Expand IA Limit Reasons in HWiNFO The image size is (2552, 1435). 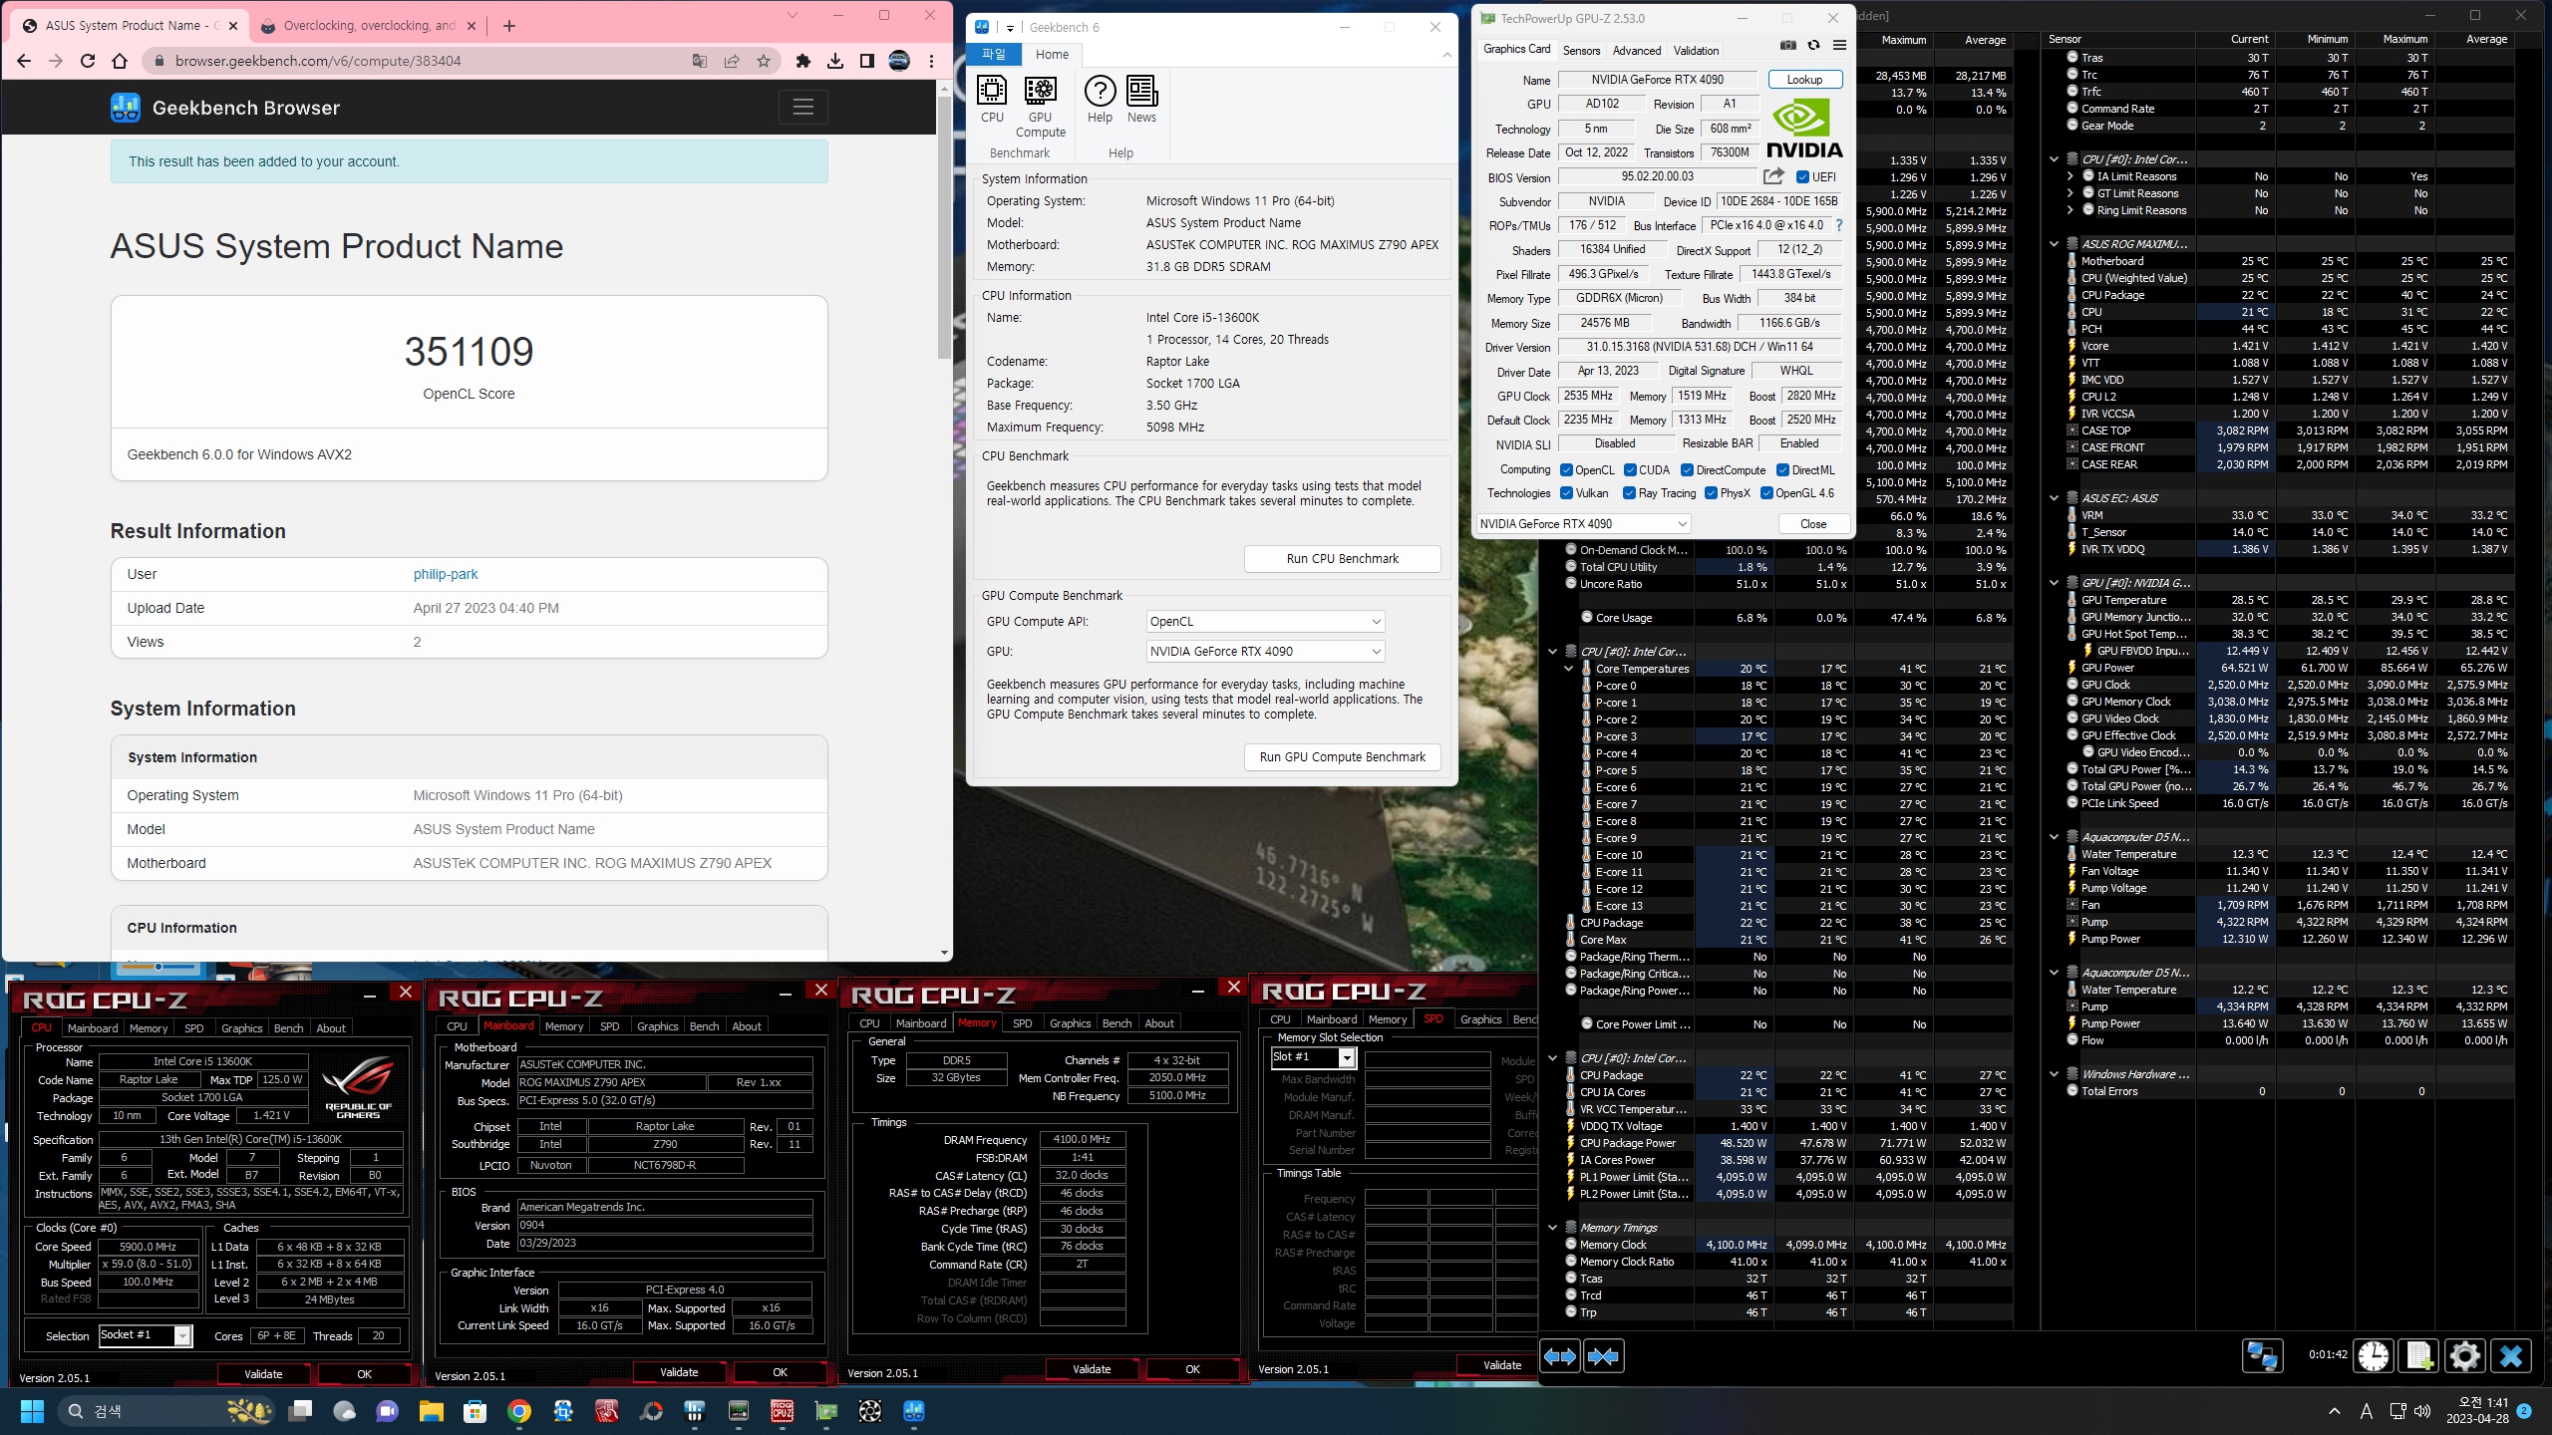[2071, 176]
